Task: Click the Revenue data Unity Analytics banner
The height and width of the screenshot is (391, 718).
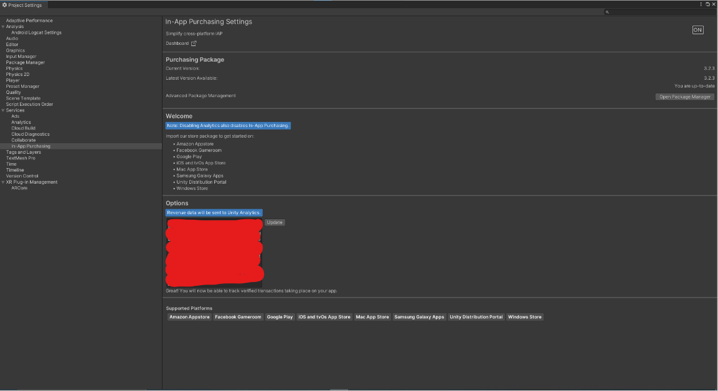Action: coord(214,213)
